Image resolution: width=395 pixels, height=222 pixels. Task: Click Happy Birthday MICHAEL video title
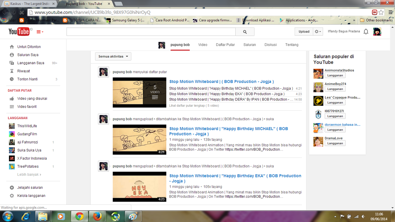pyautogui.click(x=229, y=131)
